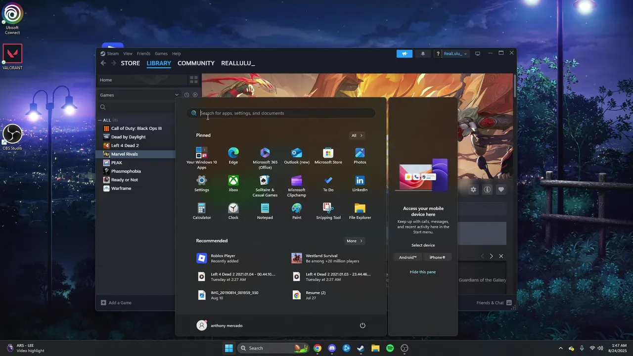Click Steam ready-to-play filter icon

click(x=195, y=95)
